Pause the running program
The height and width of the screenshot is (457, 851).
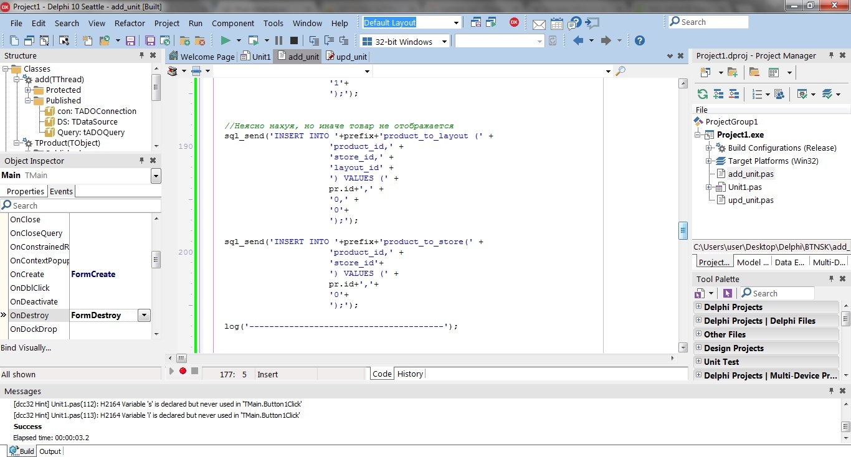point(278,41)
